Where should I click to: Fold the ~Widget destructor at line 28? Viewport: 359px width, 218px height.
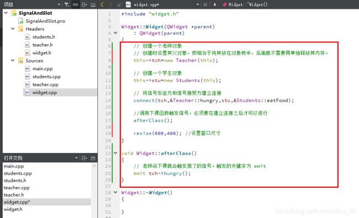pos(115,193)
